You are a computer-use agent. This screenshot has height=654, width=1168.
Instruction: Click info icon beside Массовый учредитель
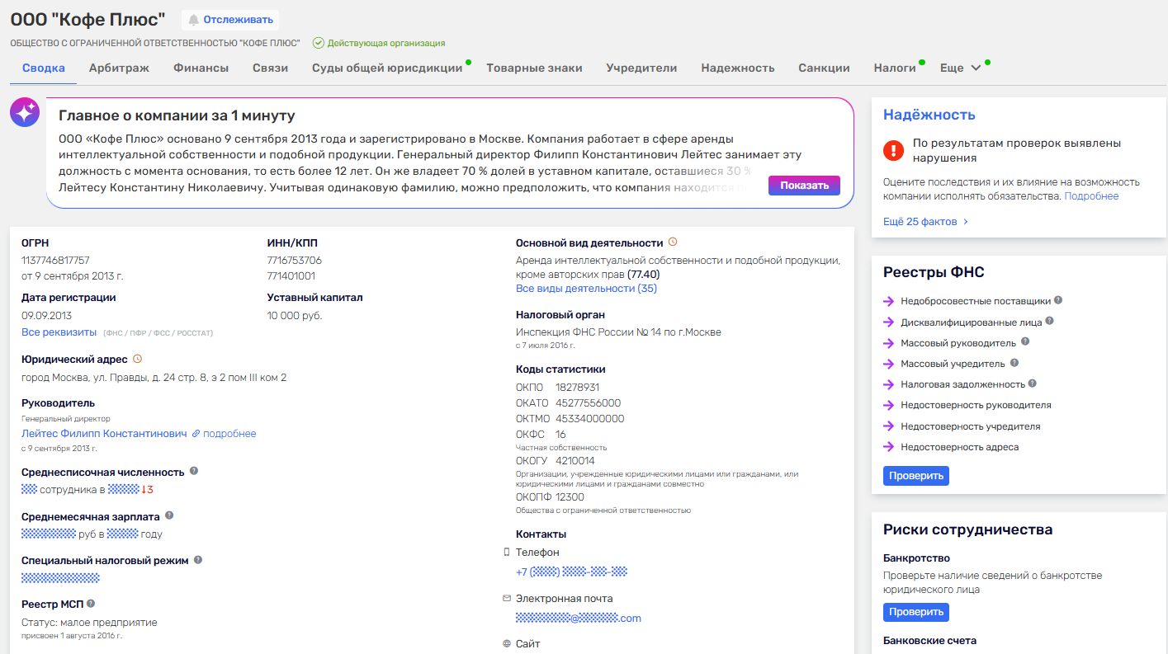1014,362
